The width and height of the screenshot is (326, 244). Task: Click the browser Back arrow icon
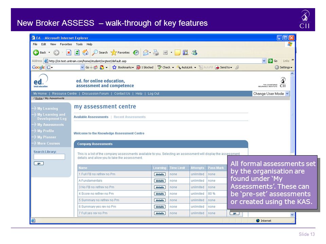(x=36, y=53)
